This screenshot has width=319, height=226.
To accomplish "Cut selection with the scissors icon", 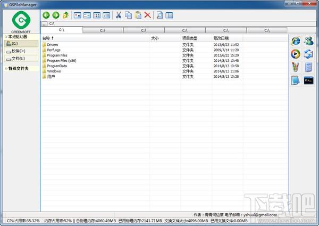I will pos(119,15).
